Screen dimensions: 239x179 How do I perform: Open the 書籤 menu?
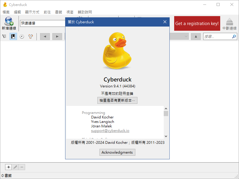point(59,12)
